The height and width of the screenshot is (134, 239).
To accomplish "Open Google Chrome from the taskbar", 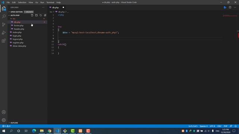I will click(x=50, y=131).
